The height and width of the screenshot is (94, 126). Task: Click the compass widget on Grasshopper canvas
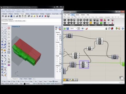point(122,78)
